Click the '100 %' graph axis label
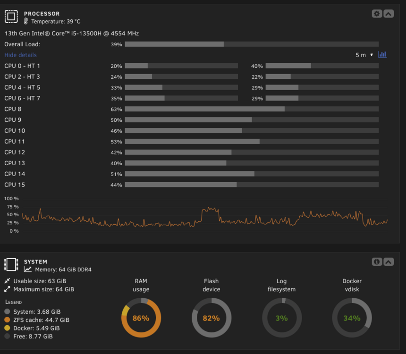 (11, 198)
